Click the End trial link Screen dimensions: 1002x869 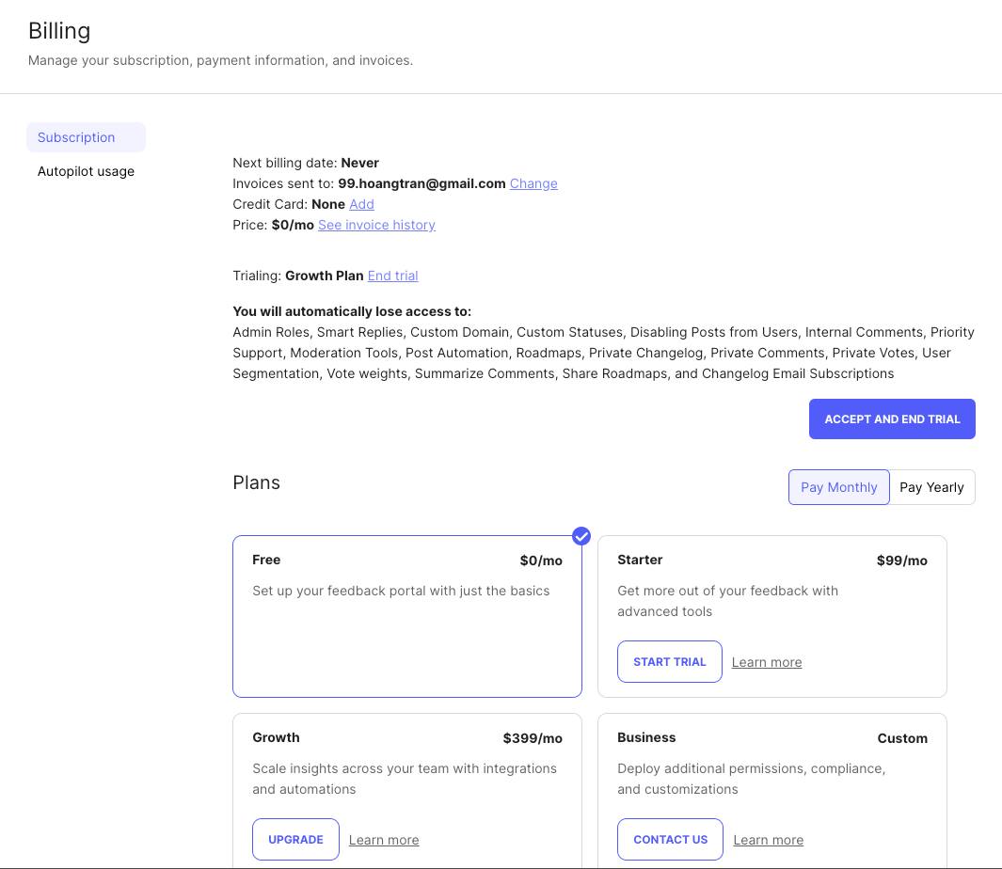393,276
